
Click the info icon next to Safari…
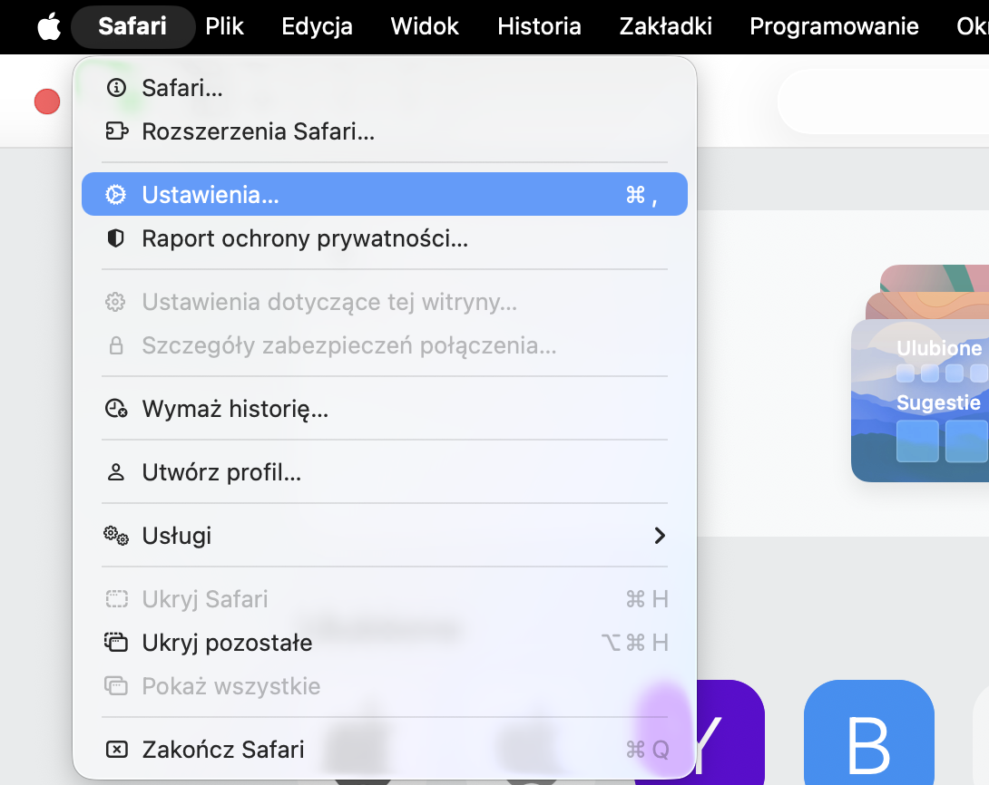tap(116, 88)
